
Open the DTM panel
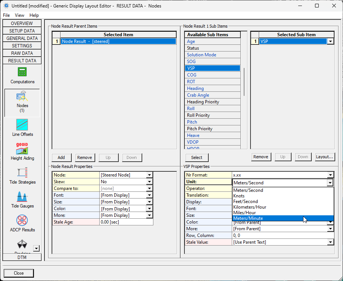22,257
